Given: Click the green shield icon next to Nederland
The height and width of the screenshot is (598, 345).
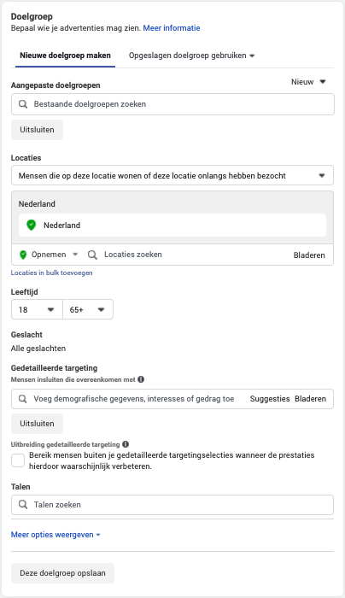Looking at the screenshot, I should tap(32, 225).
